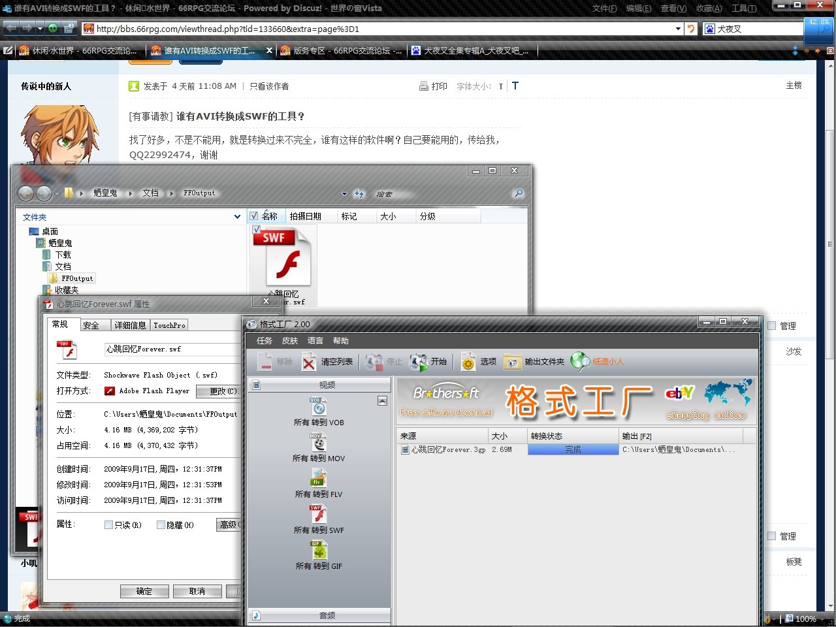Expand the 音频 (Audio) category header
Viewport: 836px width, 627px height.
point(319,615)
